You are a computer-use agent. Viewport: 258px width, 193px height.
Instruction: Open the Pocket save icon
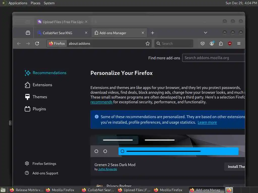click(203, 43)
